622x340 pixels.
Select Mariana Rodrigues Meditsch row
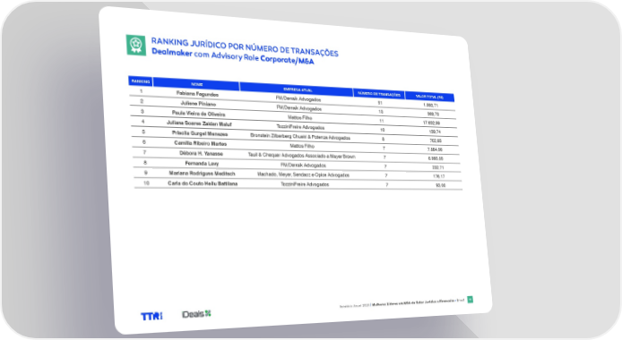tap(298, 174)
